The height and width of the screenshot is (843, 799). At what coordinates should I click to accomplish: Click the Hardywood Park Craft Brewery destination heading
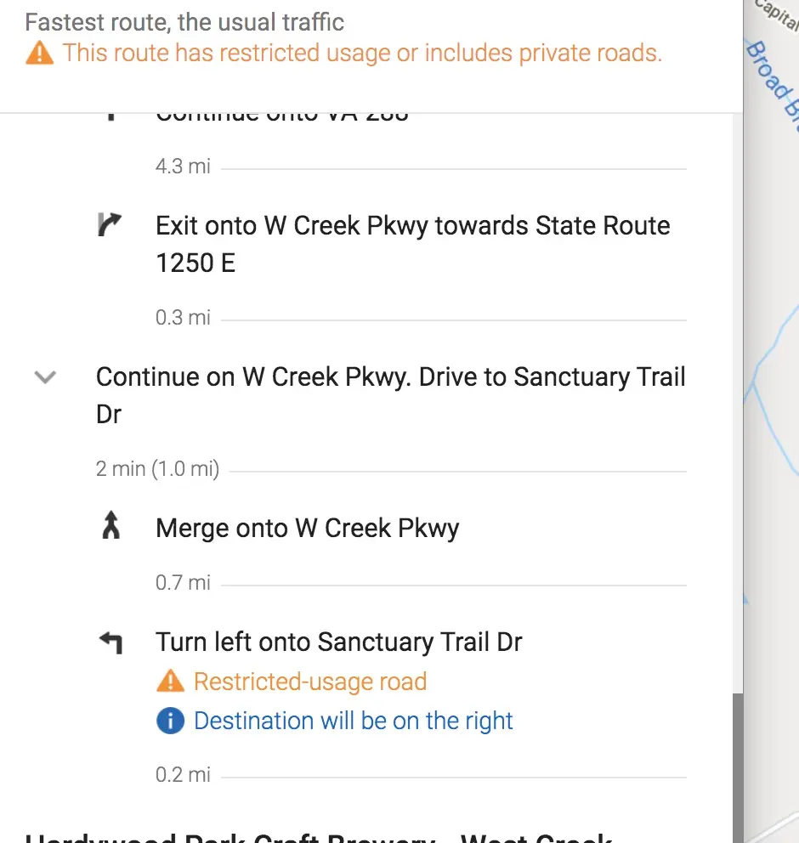click(318, 838)
